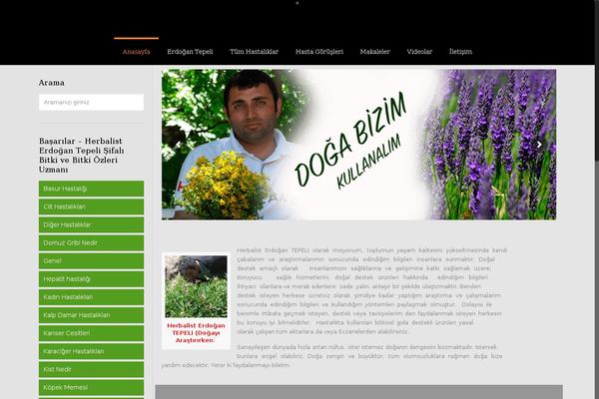Click the Arama search input field

(x=91, y=103)
